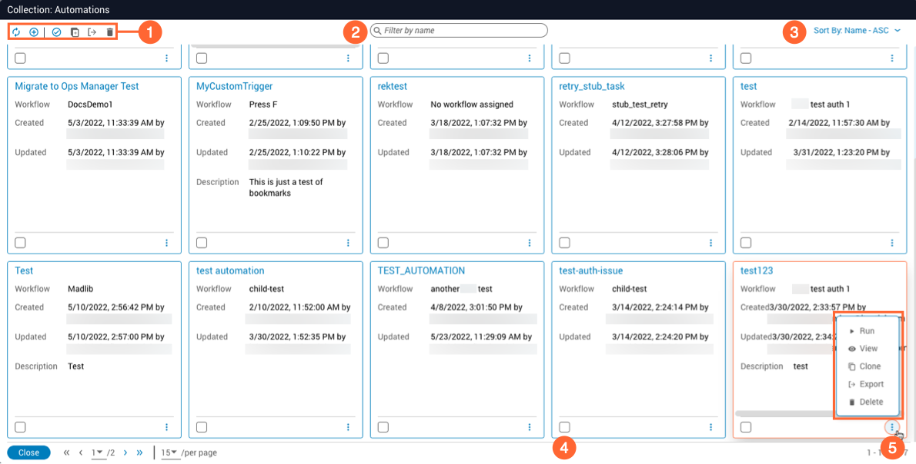The width and height of the screenshot is (916, 464).
Task: Open the rektest automation link
Action: [393, 86]
